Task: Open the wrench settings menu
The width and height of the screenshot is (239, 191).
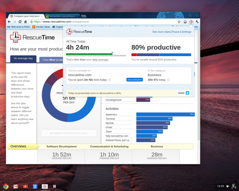Action: (197, 22)
